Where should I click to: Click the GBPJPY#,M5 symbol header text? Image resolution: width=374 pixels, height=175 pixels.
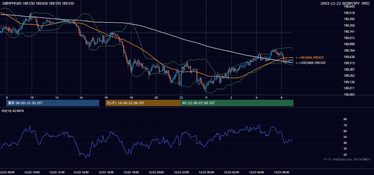point(38,3)
